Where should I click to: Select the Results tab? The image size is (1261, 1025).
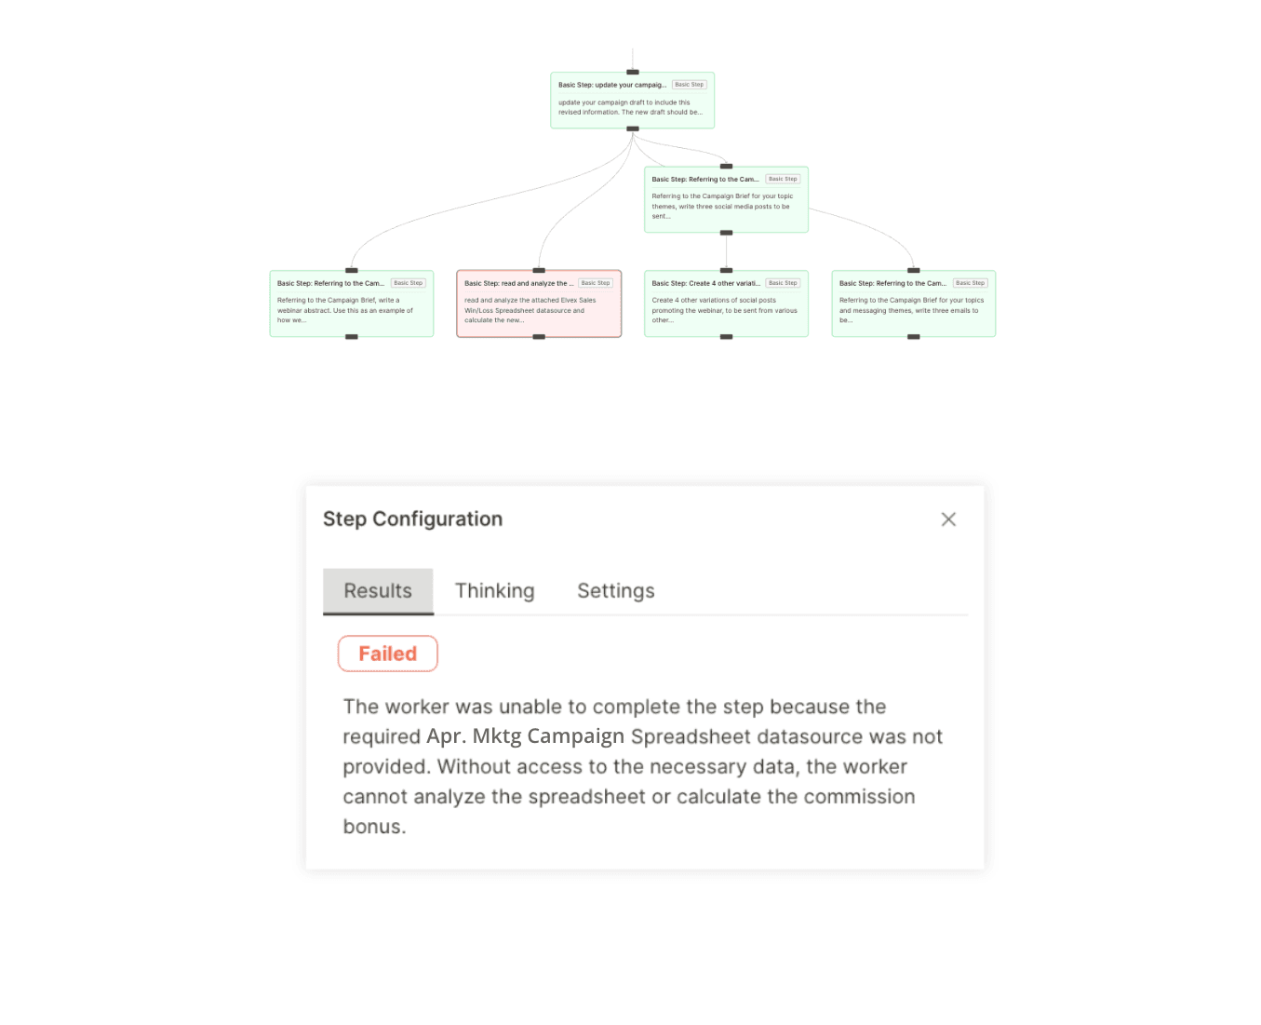(378, 591)
